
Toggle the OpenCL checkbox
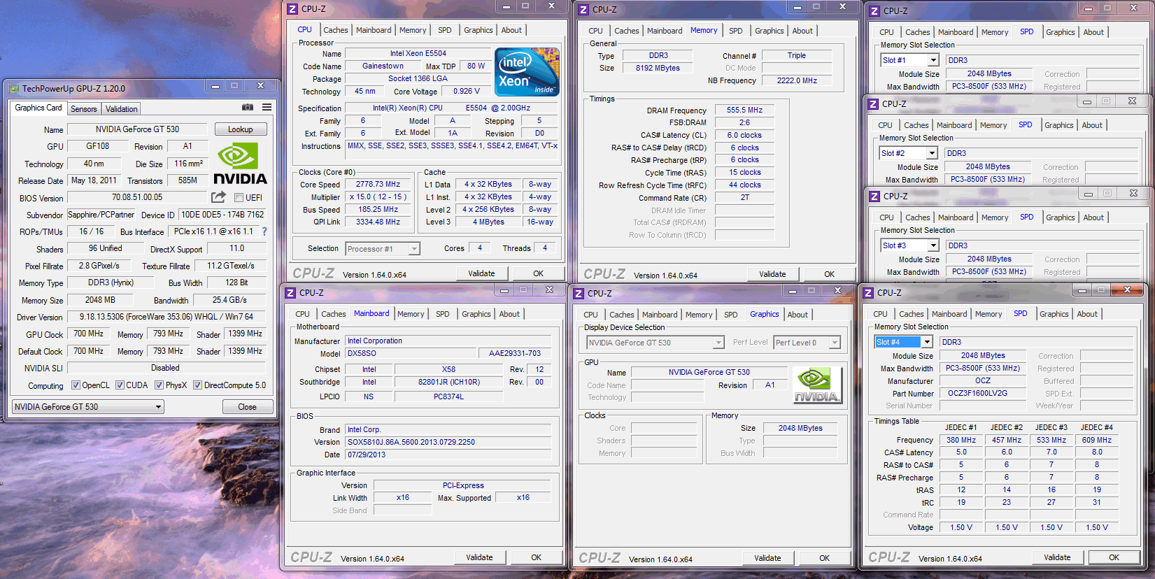point(76,385)
